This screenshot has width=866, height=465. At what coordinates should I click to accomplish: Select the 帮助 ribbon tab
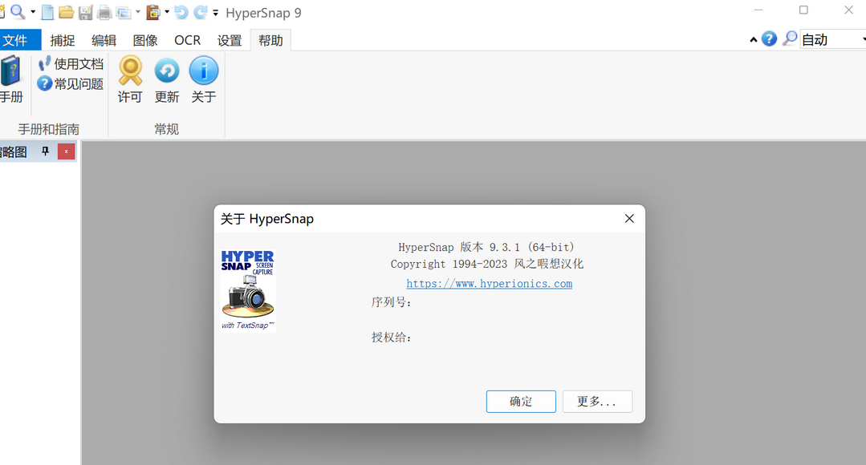(270, 40)
